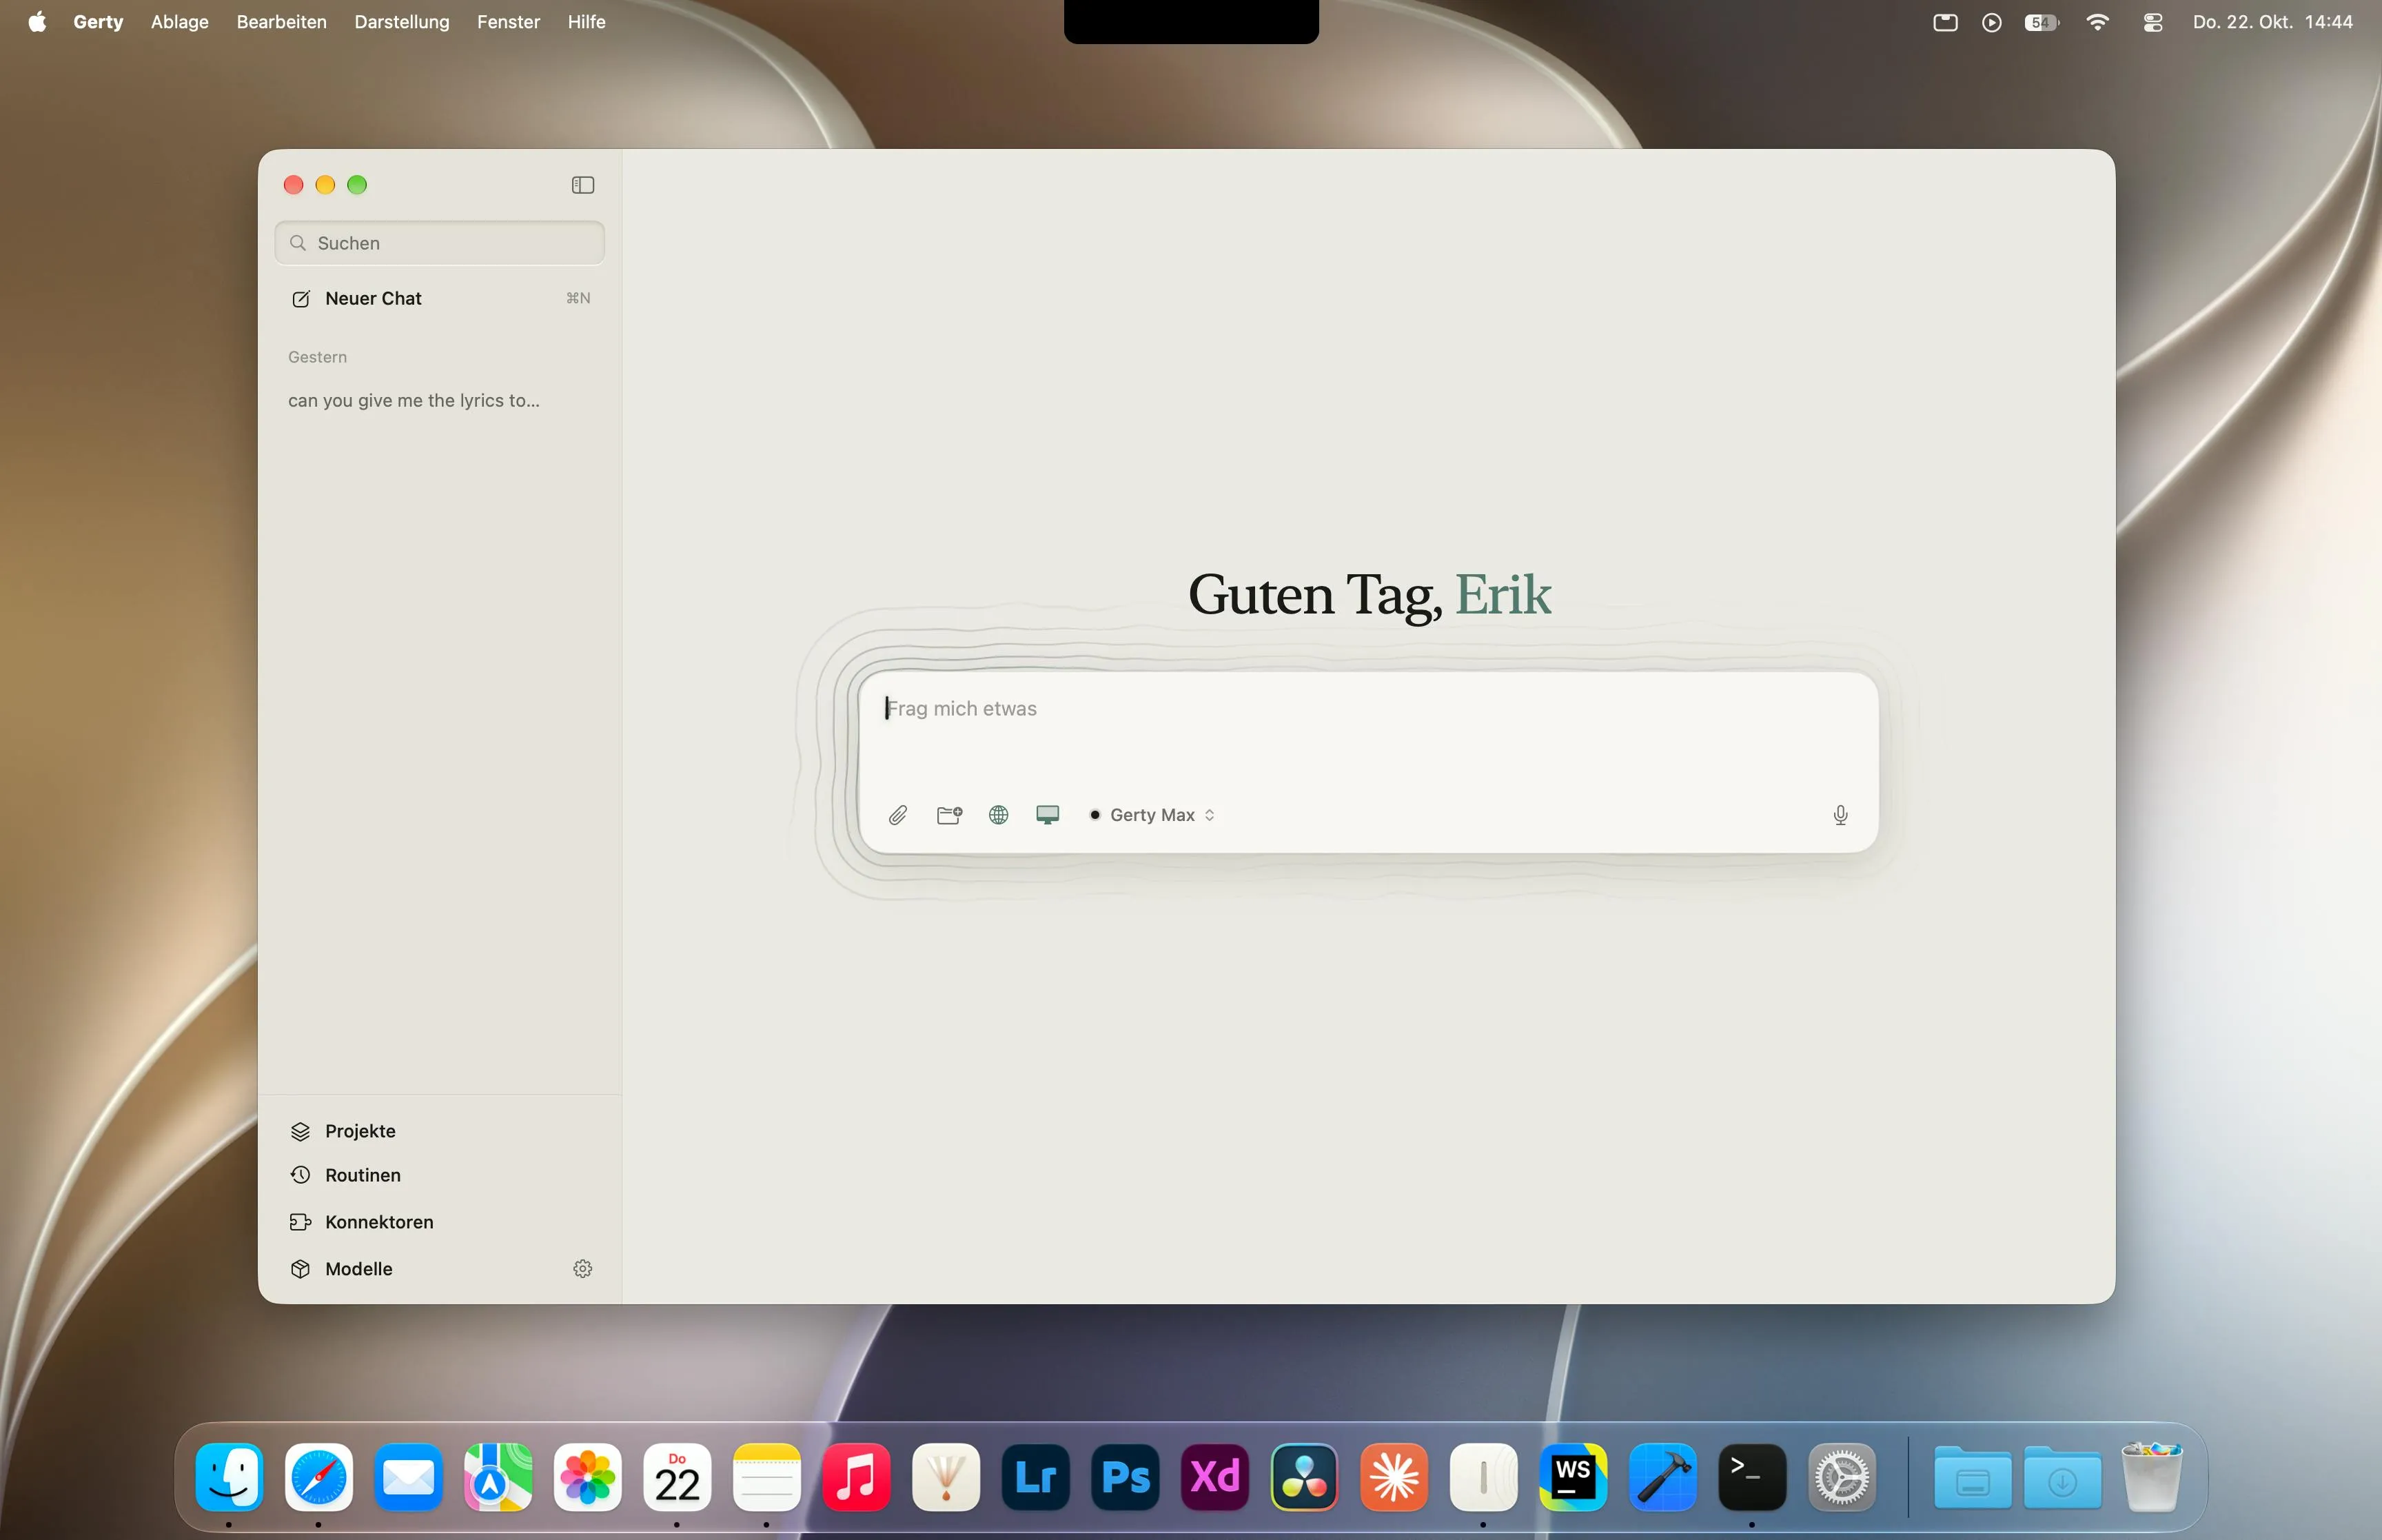The height and width of the screenshot is (1540, 2382).
Task: Click the playback icon in menu bar
Action: 1991,22
